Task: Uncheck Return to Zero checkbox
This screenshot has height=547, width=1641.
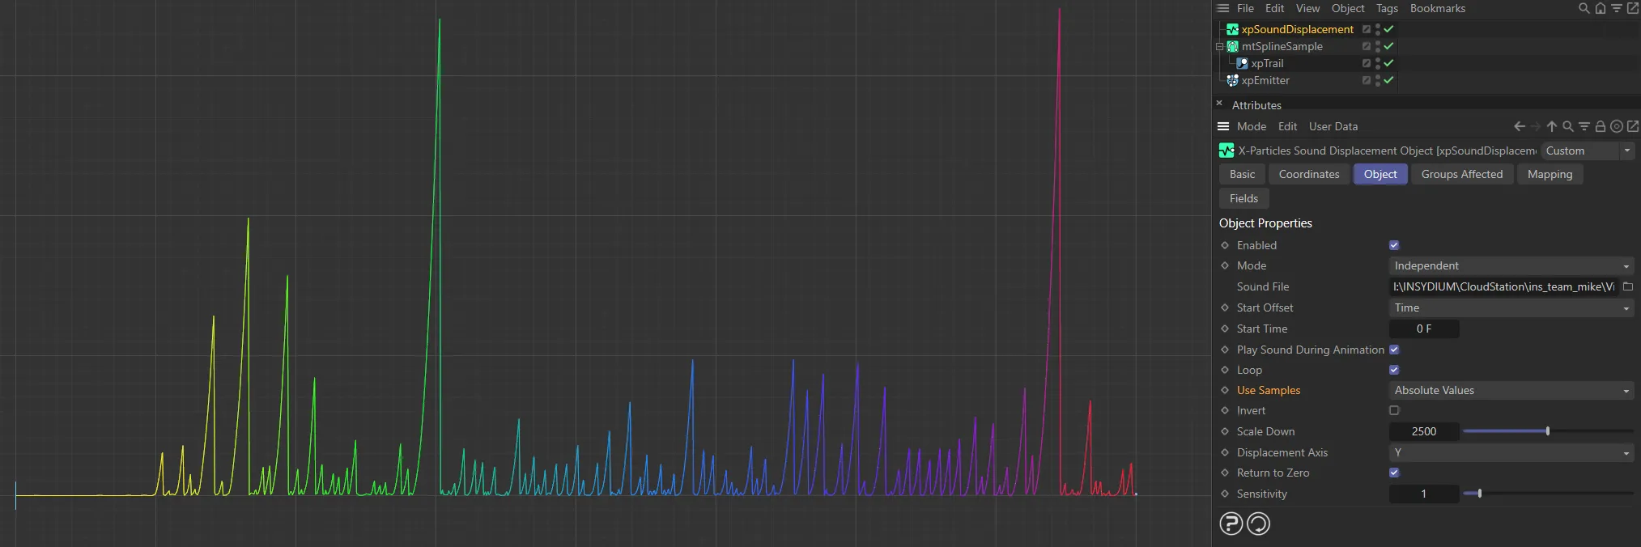Action: (1394, 473)
